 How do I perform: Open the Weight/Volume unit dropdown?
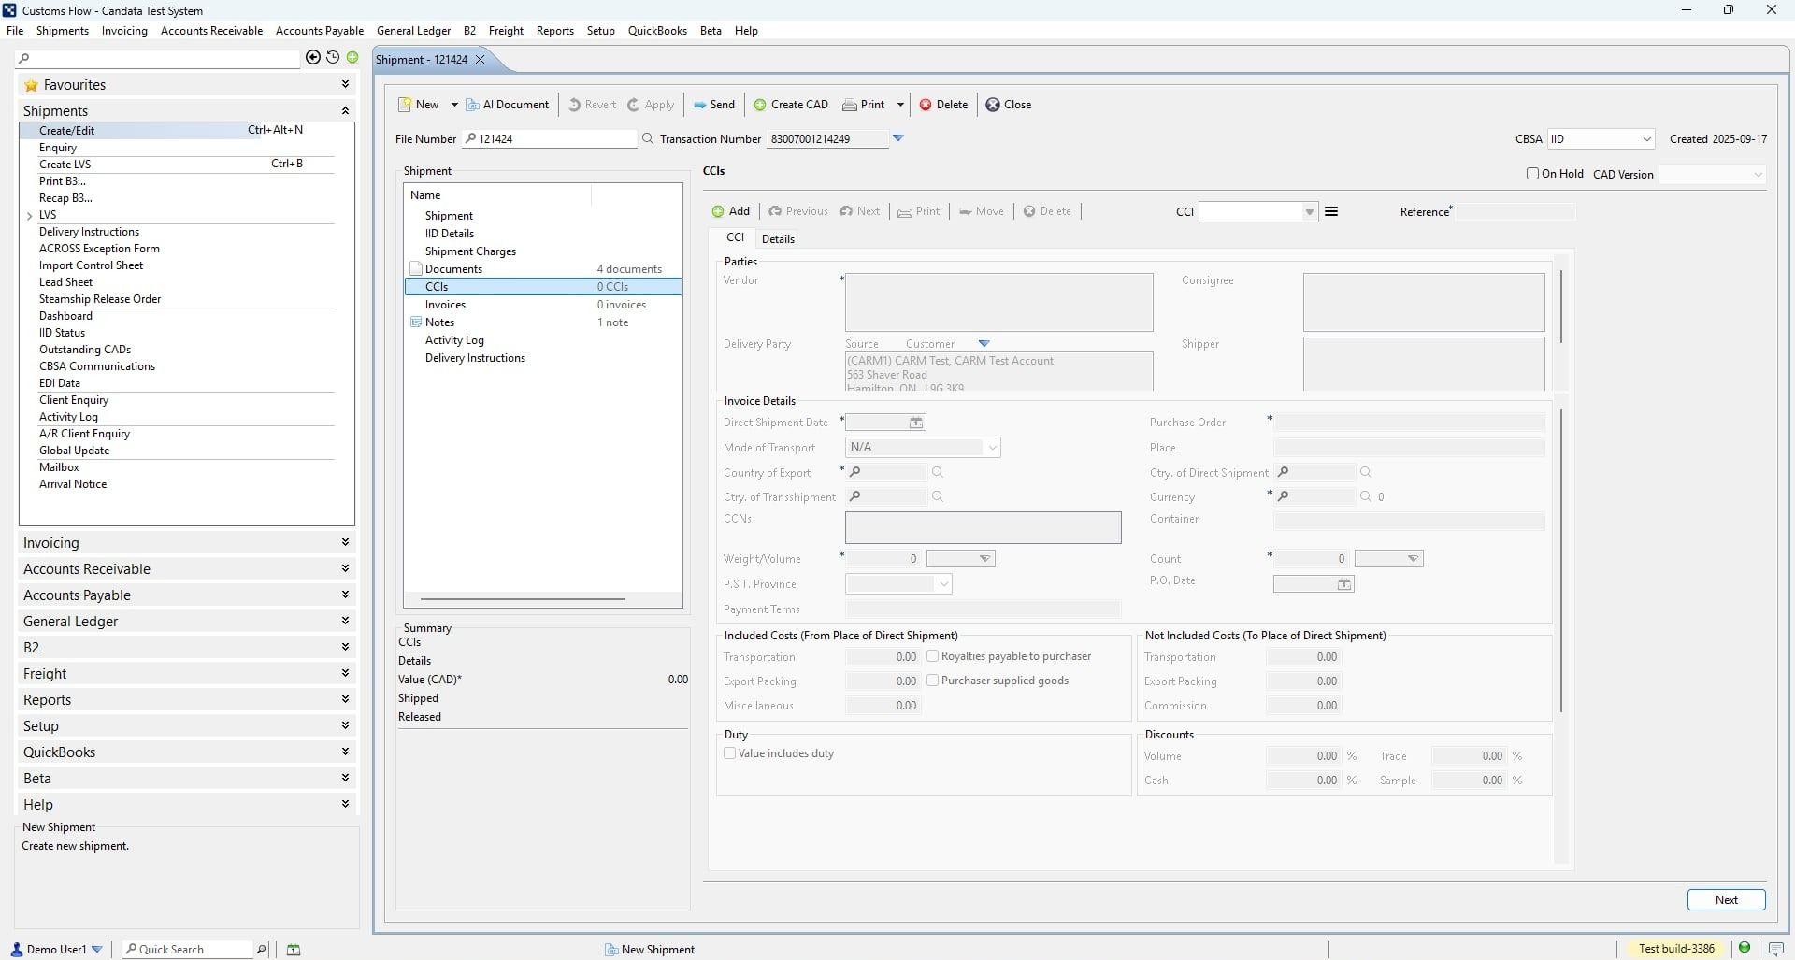985,559
